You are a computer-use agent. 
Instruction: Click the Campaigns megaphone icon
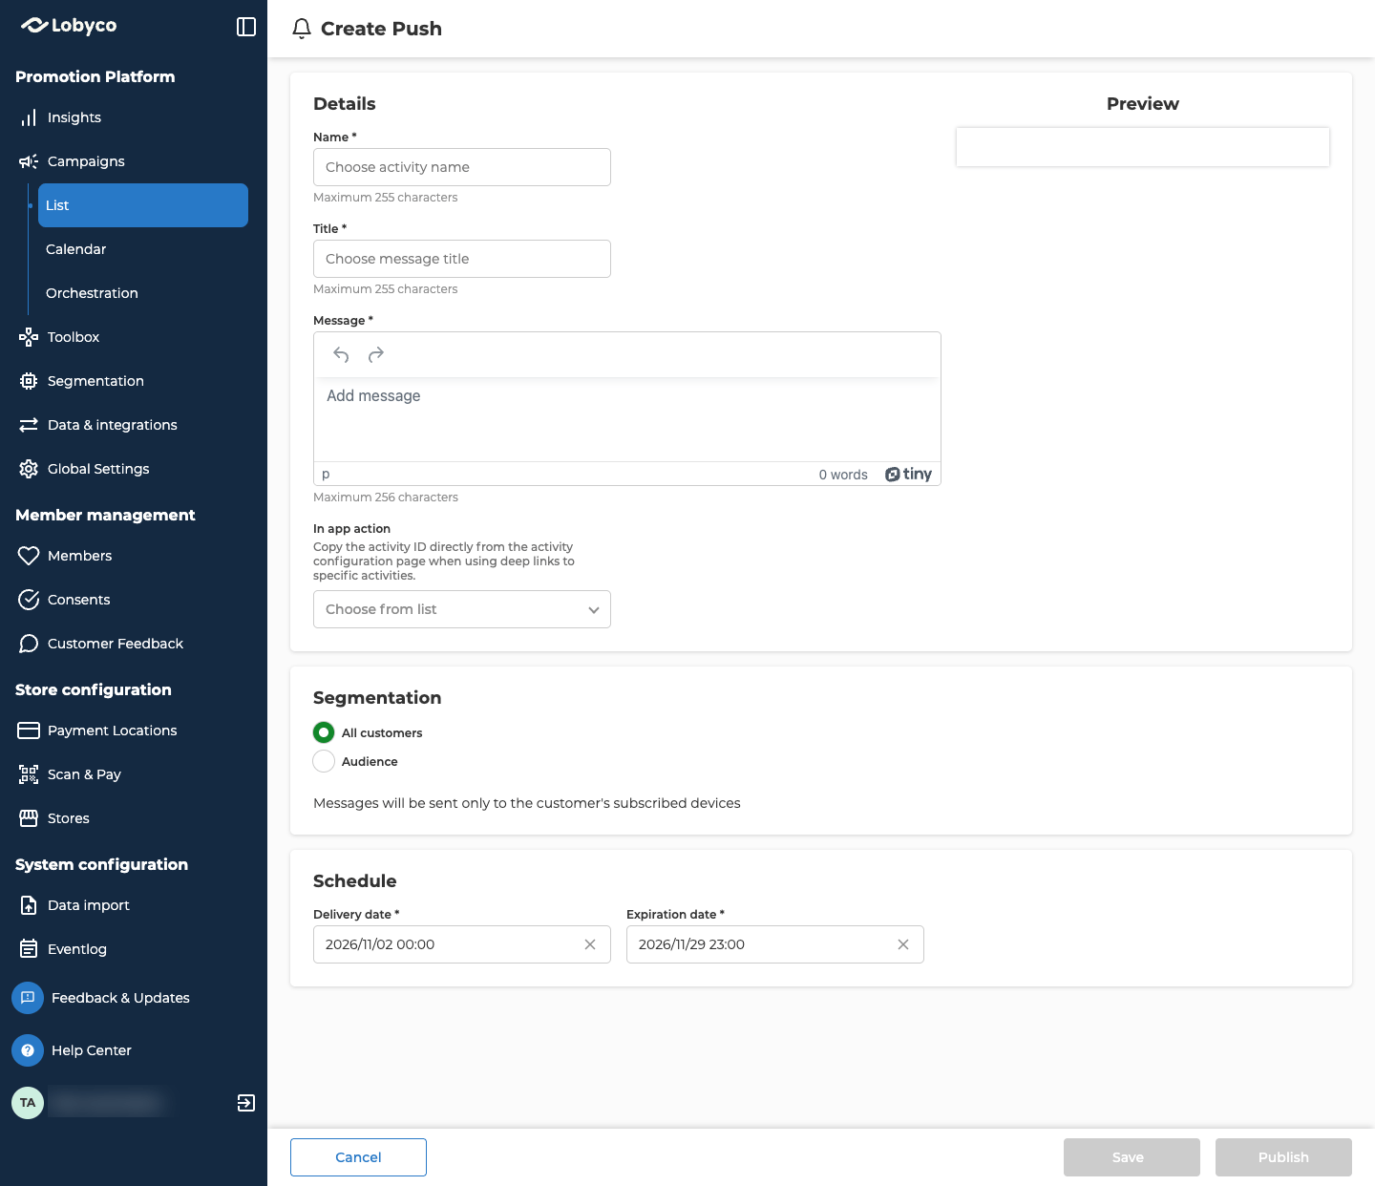point(29,161)
